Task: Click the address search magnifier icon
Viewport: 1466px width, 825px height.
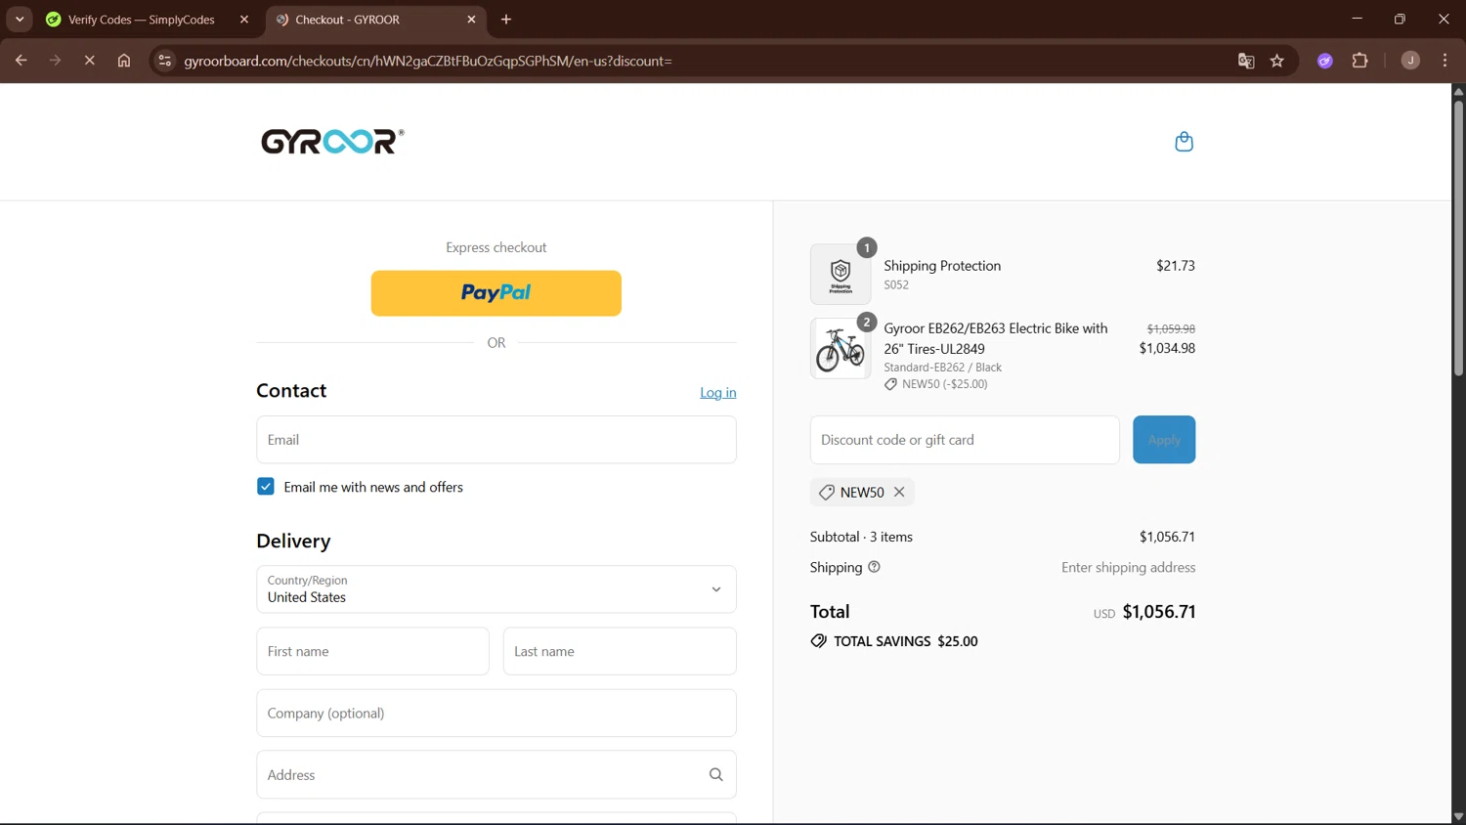Action: coord(715,774)
